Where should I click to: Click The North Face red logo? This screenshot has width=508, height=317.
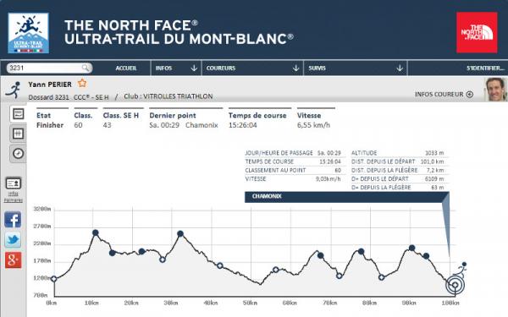pyautogui.click(x=477, y=33)
